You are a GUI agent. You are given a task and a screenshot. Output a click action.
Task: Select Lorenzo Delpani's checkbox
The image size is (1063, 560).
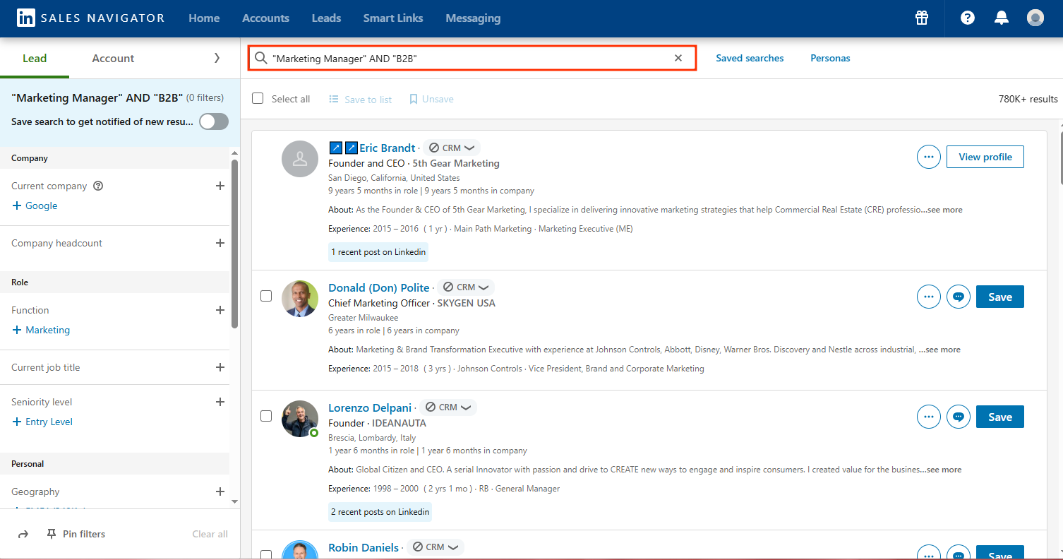click(x=266, y=416)
